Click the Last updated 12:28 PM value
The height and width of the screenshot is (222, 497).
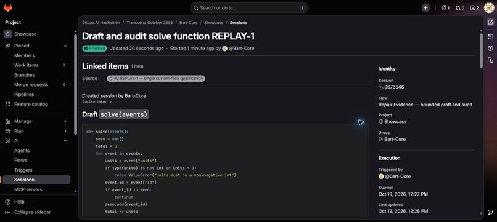pos(403,211)
